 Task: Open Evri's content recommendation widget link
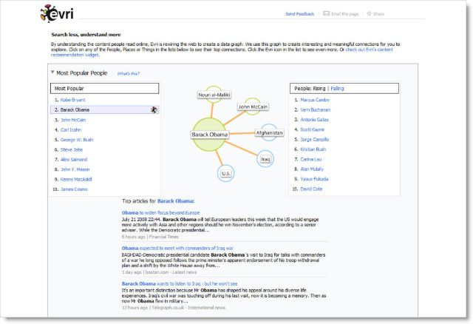pos(370,50)
